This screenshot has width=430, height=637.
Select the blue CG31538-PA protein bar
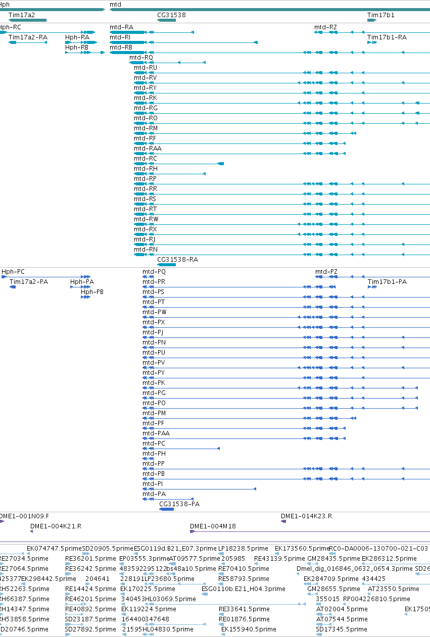coord(166,509)
